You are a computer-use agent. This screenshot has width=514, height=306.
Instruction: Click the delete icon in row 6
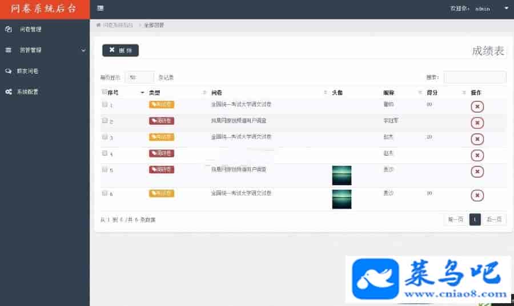(x=477, y=195)
